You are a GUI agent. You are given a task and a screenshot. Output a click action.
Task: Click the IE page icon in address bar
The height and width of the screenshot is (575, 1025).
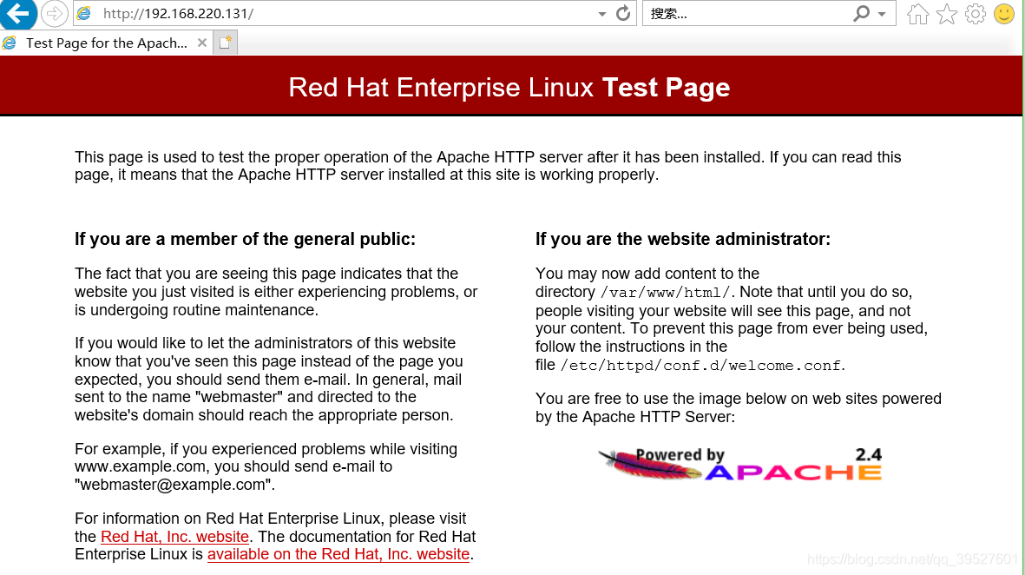coord(84,13)
